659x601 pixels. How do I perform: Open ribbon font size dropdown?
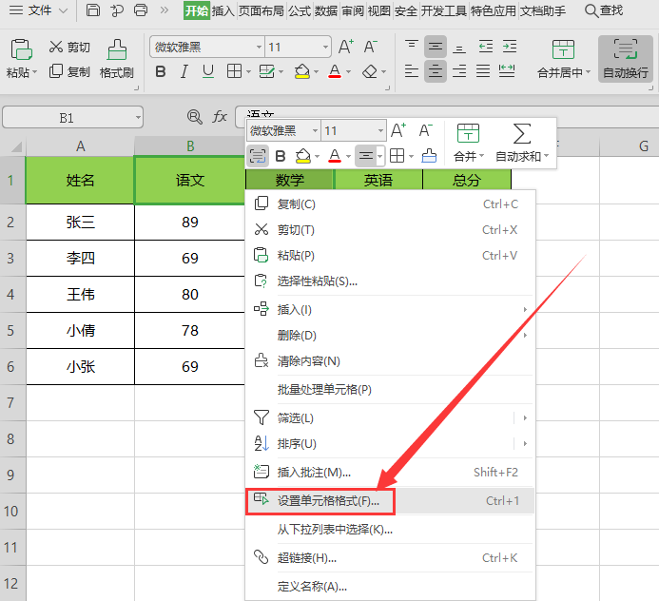point(325,47)
